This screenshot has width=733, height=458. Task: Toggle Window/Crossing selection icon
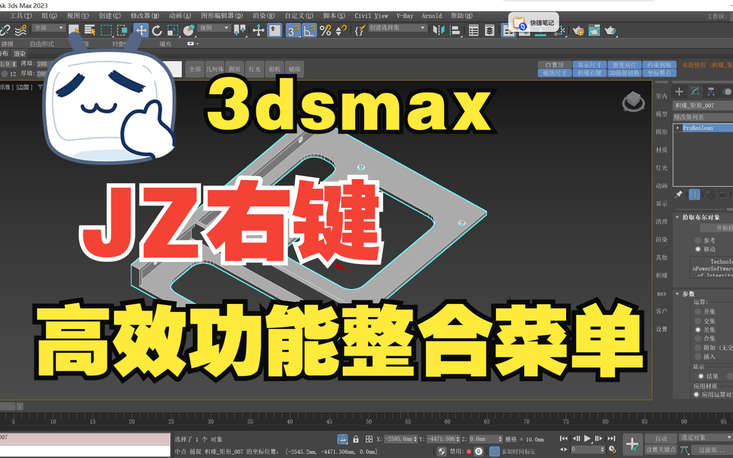(122, 31)
